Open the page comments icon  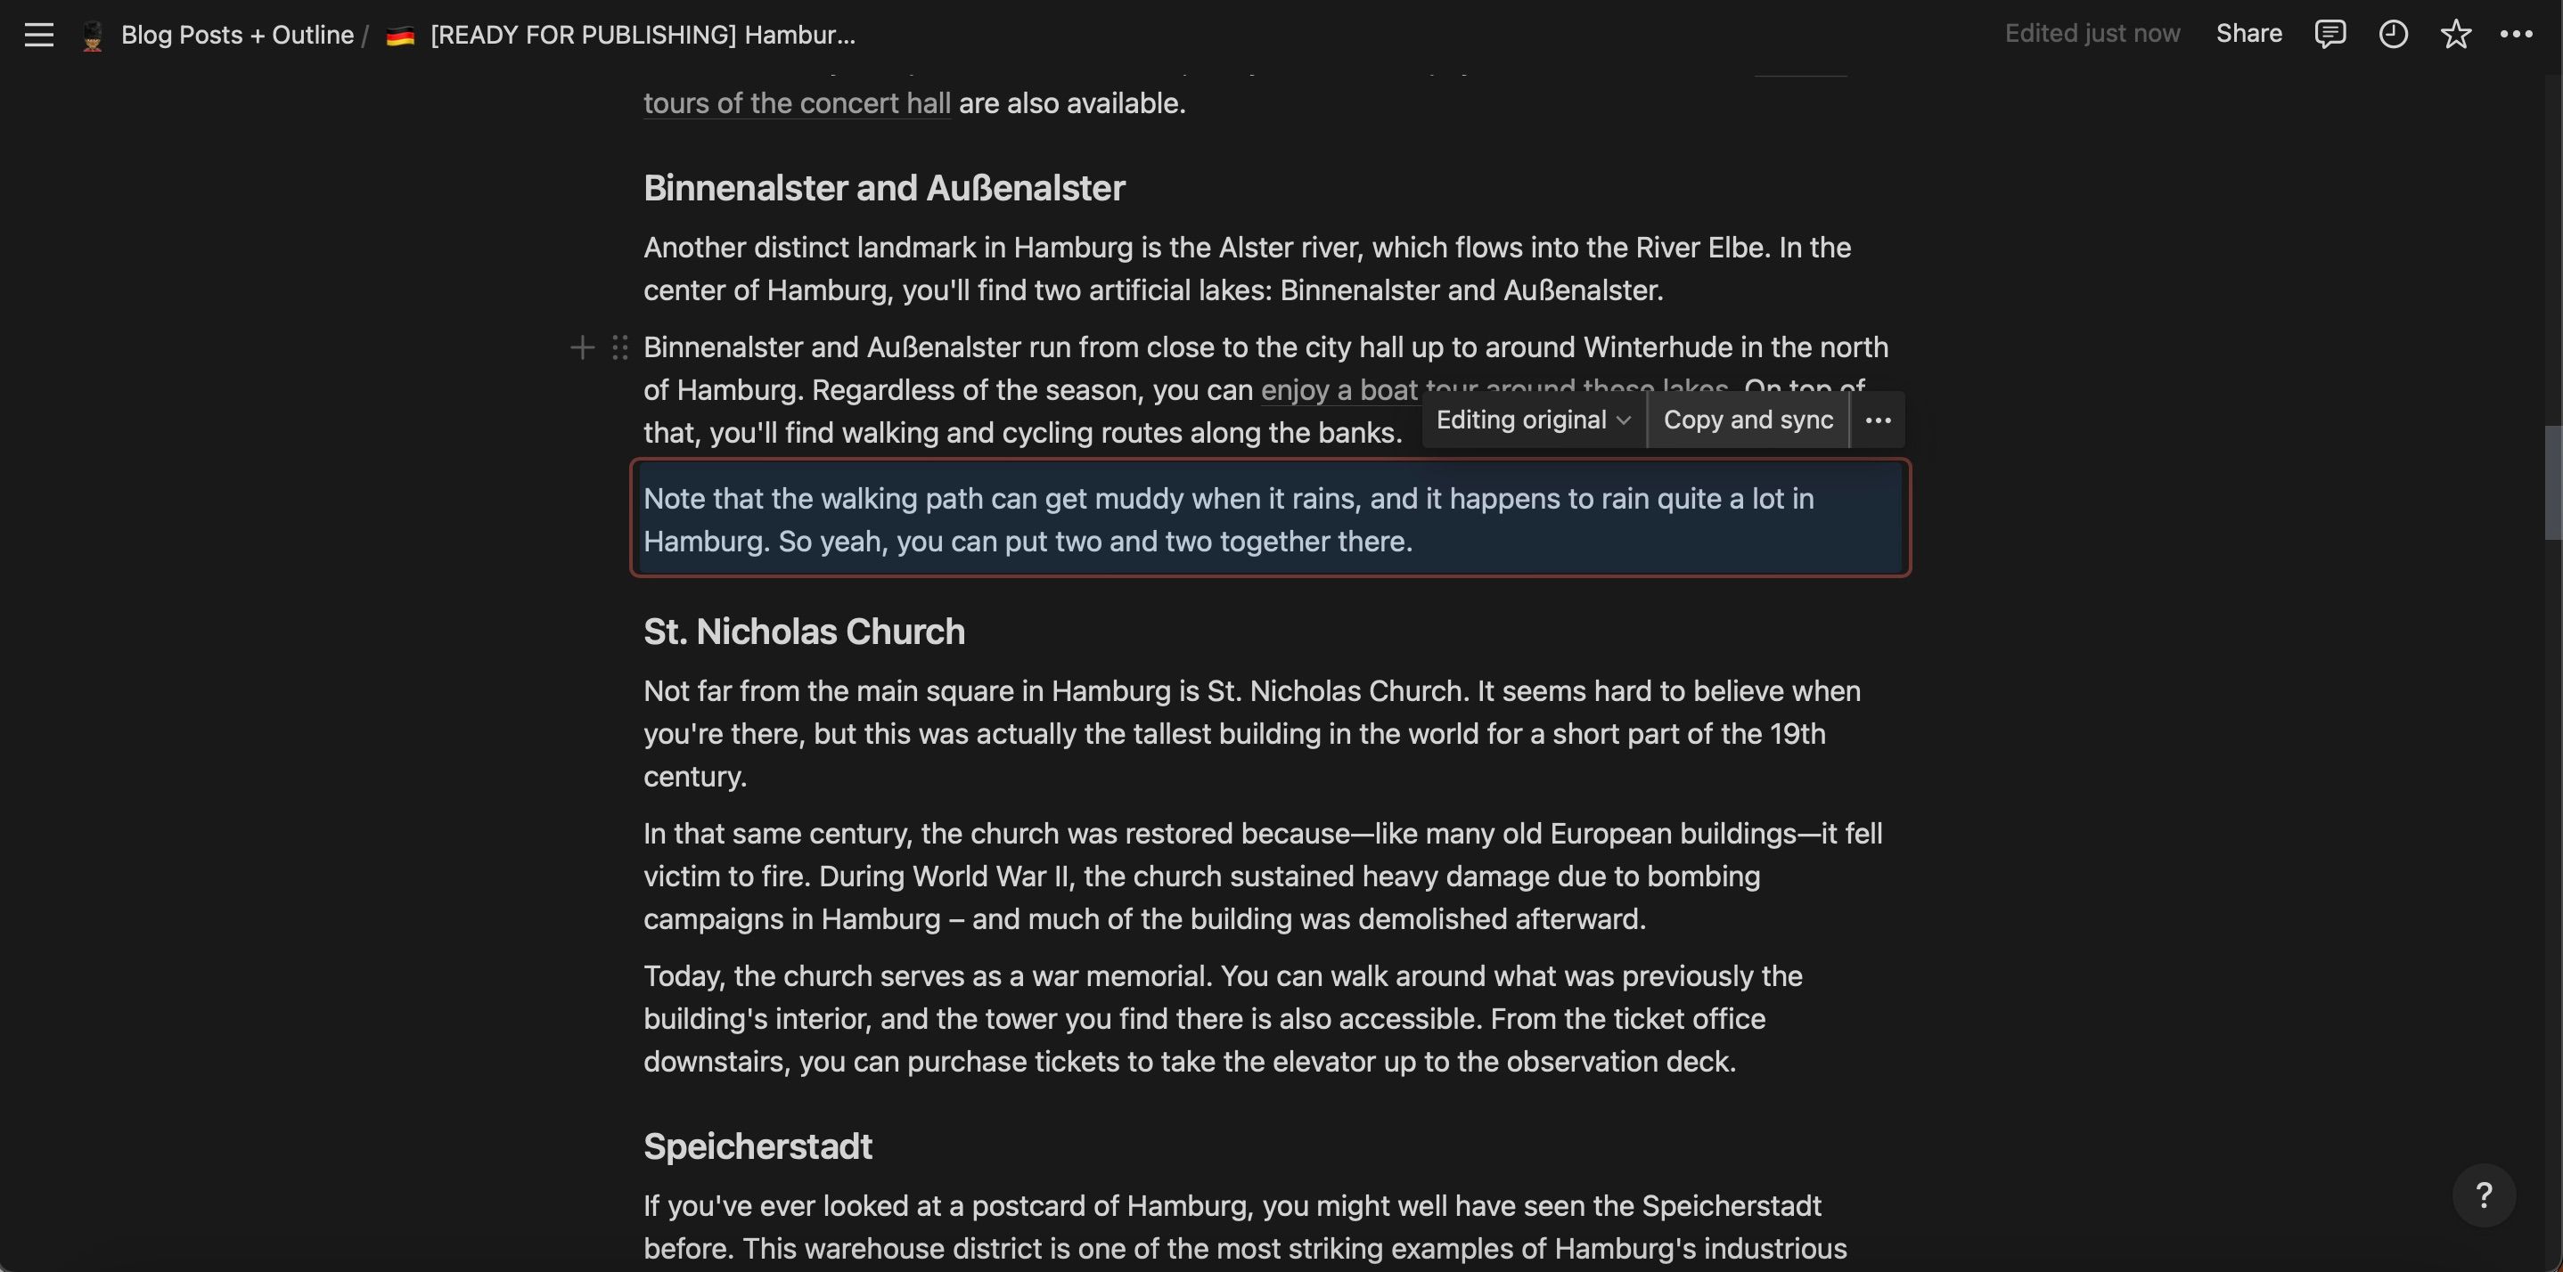point(2330,34)
